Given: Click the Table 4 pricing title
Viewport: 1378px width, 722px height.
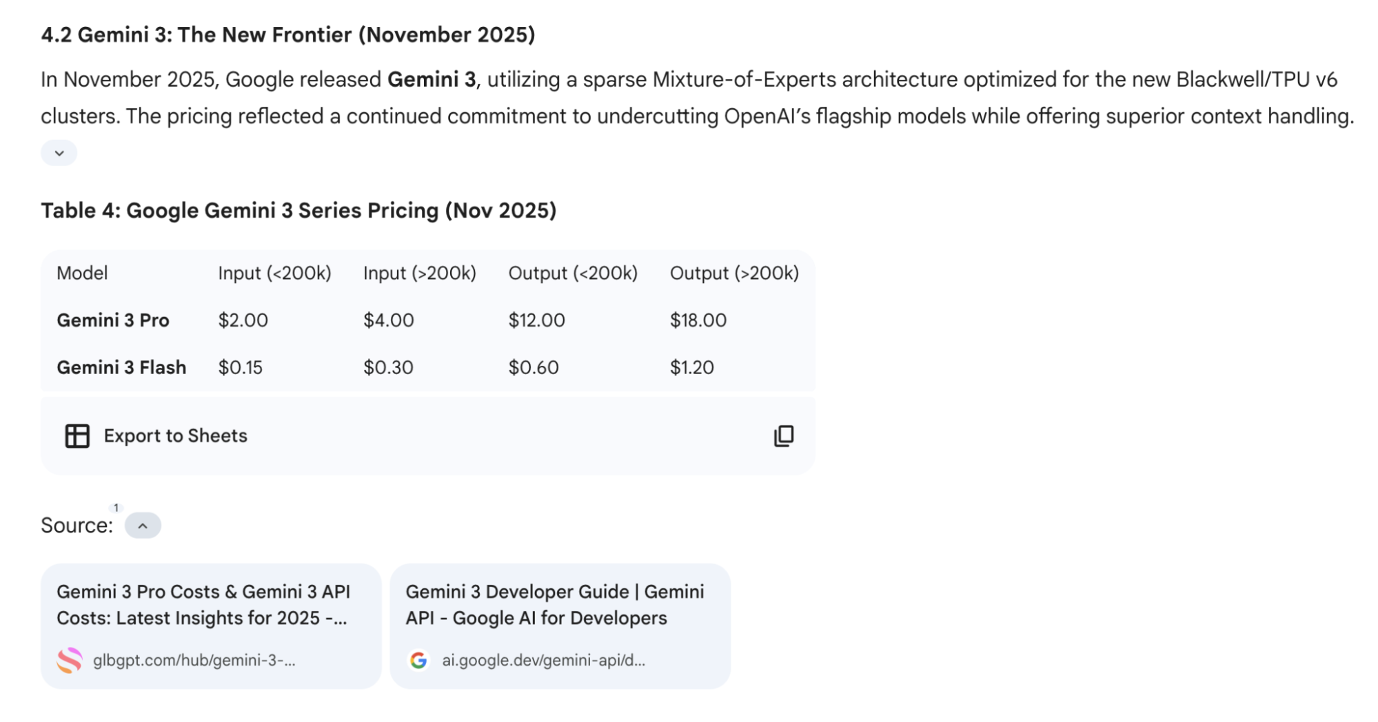Looking at the screenshot, I should (x=298, y=211).
